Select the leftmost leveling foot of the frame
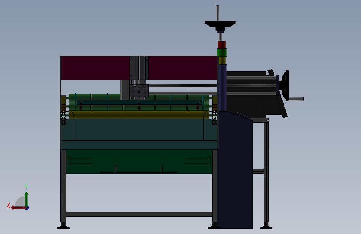The height and width of the screenshot is (234, 361). 63,225
